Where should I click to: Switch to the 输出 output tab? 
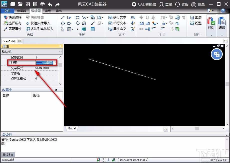[x=59, y=11]
